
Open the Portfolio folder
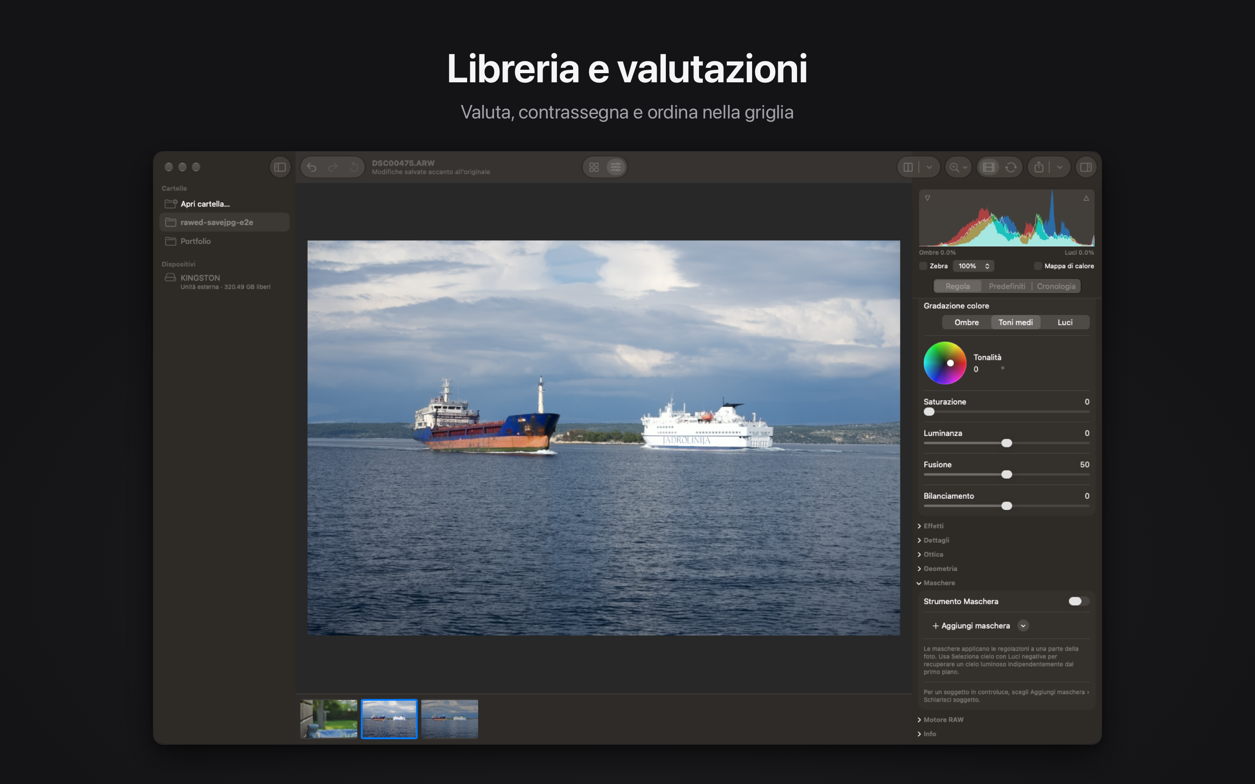[224, 241]
